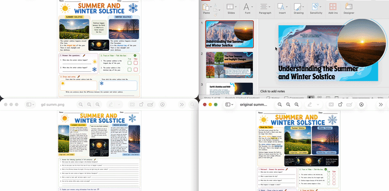Click the Copy icon in PowerPoint ribbon

pyautogui.click(x=215, y=10)
